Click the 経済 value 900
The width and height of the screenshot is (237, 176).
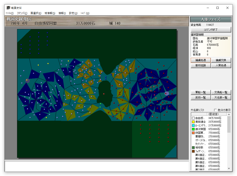209,48
